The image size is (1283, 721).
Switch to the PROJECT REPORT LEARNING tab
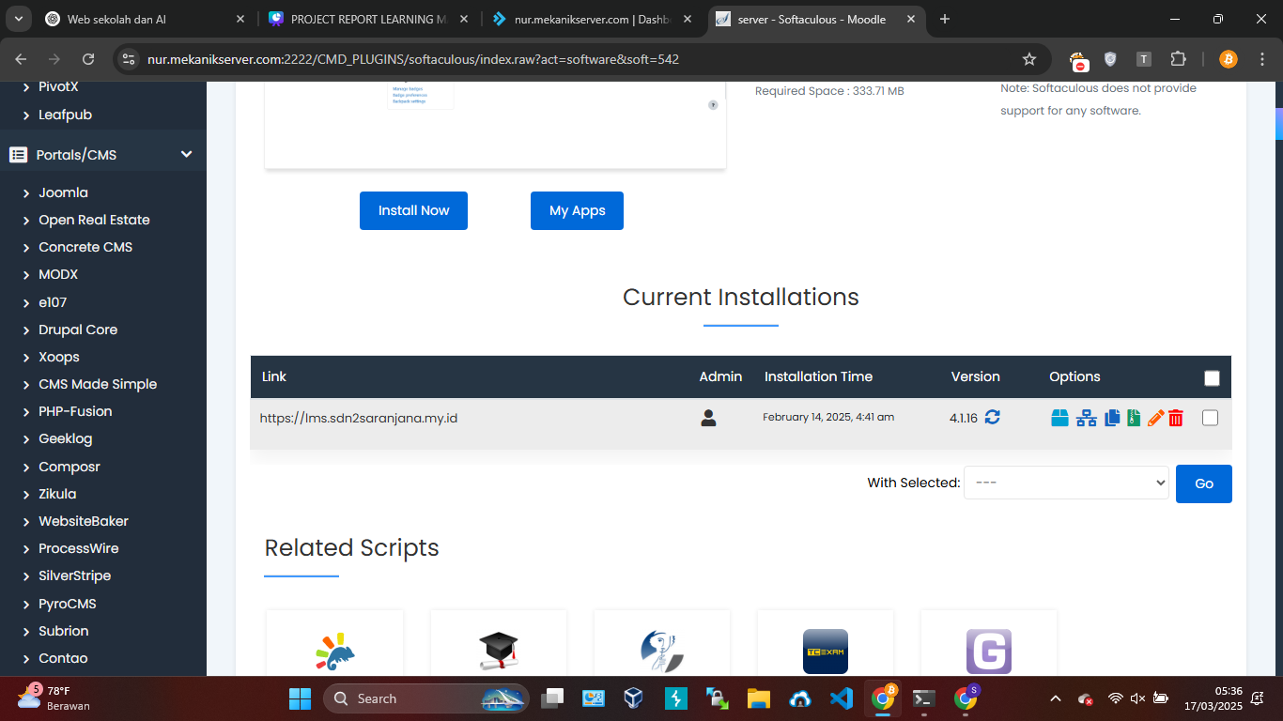(368, 19)
